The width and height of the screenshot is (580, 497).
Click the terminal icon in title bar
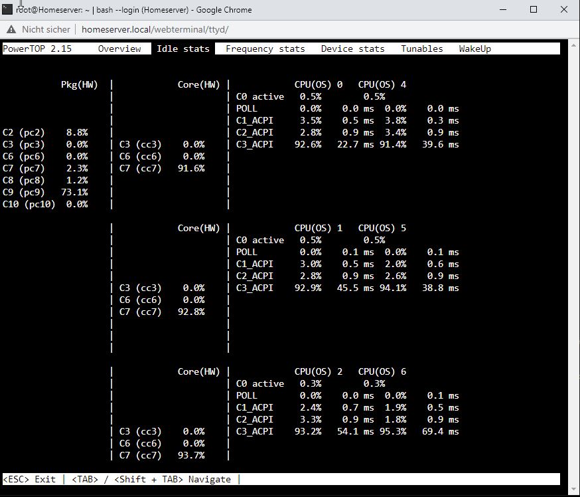7,9
